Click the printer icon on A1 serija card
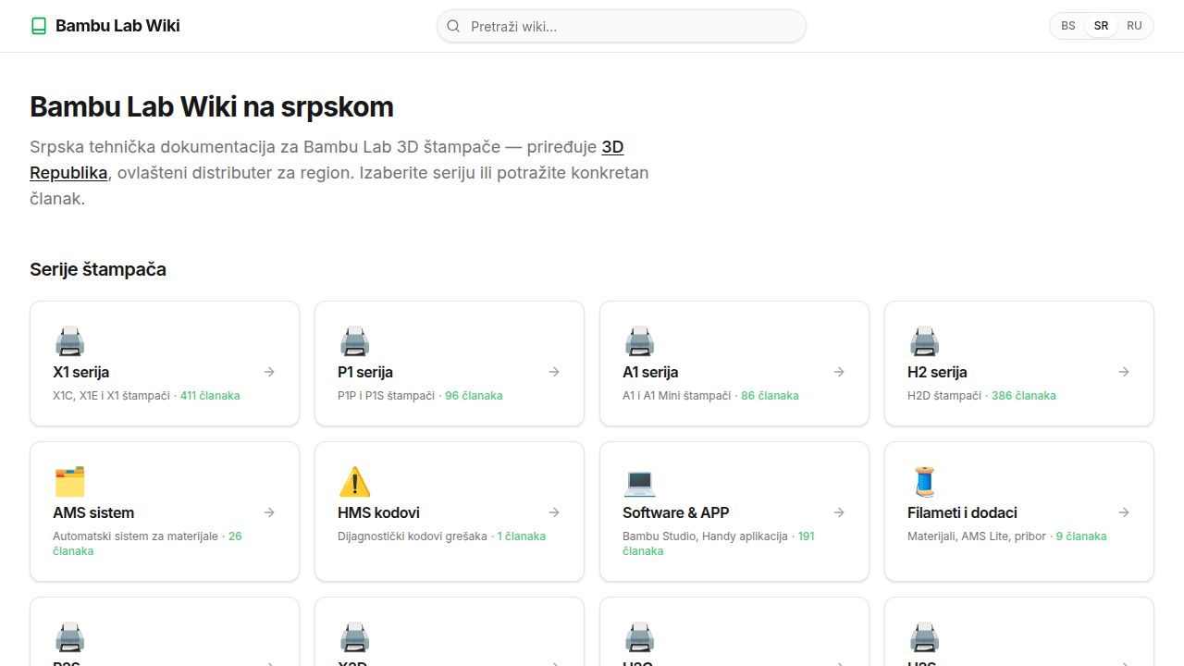 pos(639,340)
